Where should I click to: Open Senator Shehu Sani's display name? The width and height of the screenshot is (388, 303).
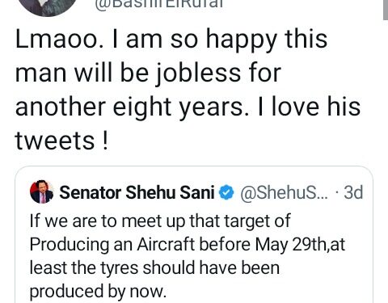[137, 192]
